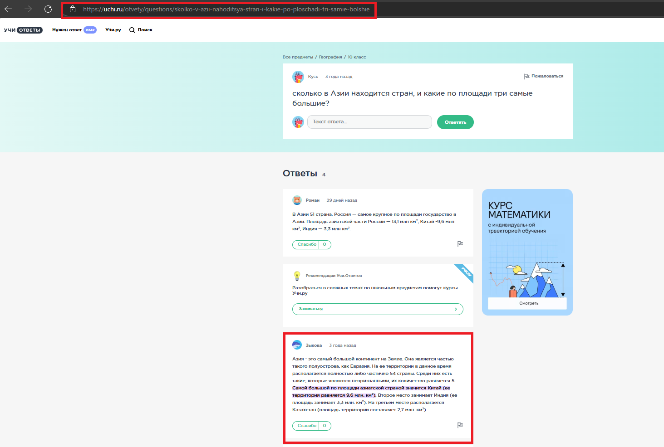Click Смотреть on the math course banner
The image size is (664, 447).
pyautogui.click(x=529, y=303)
